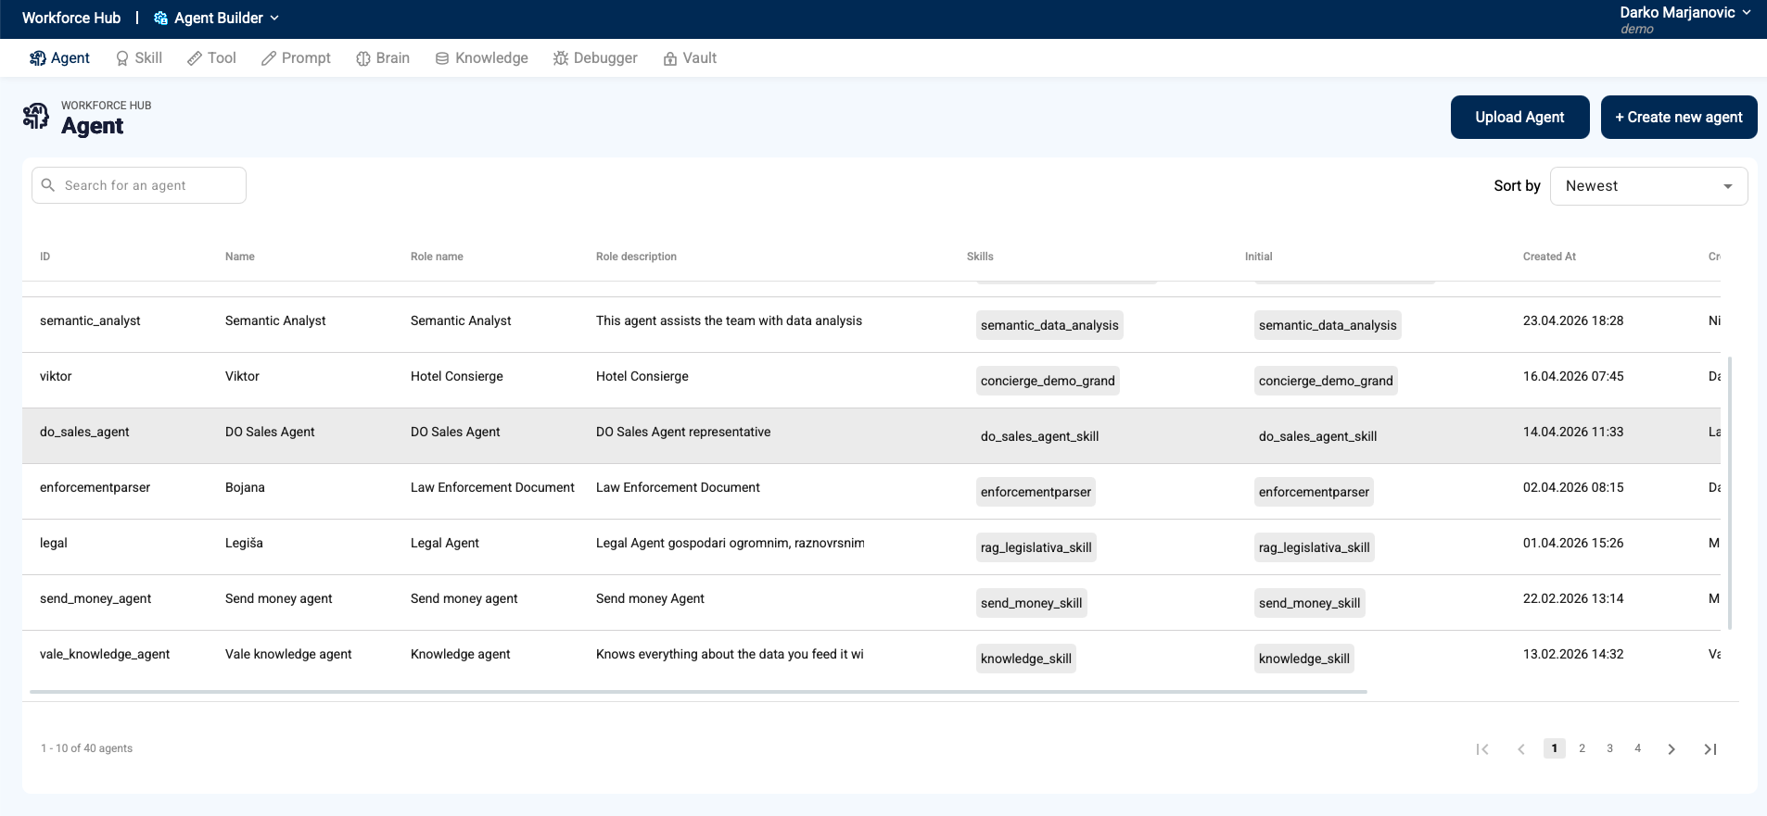Screen dimensions: 1767x816
Task: Sort by the Created At column header
Action: [x=1549, y=257]
